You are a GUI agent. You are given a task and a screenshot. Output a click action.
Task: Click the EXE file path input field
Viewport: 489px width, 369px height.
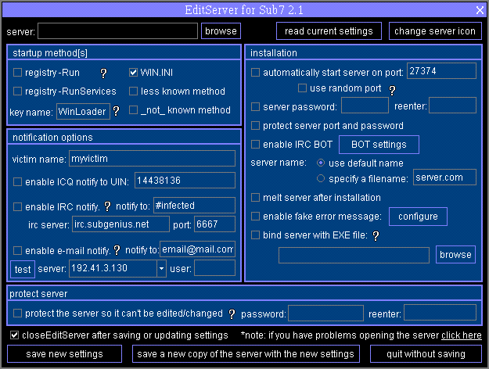[x=354, y=255]
